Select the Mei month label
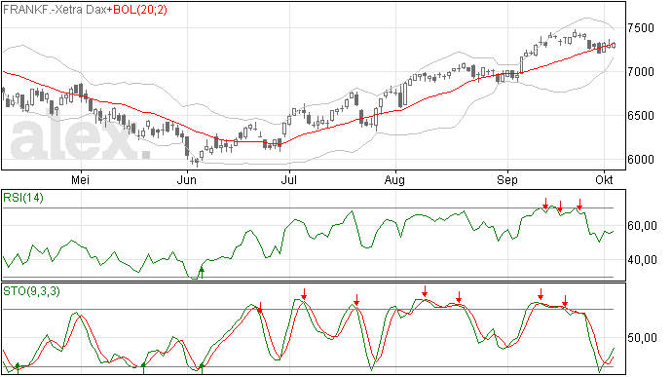This screenshot has height=377, width=672. click(80, 179)
